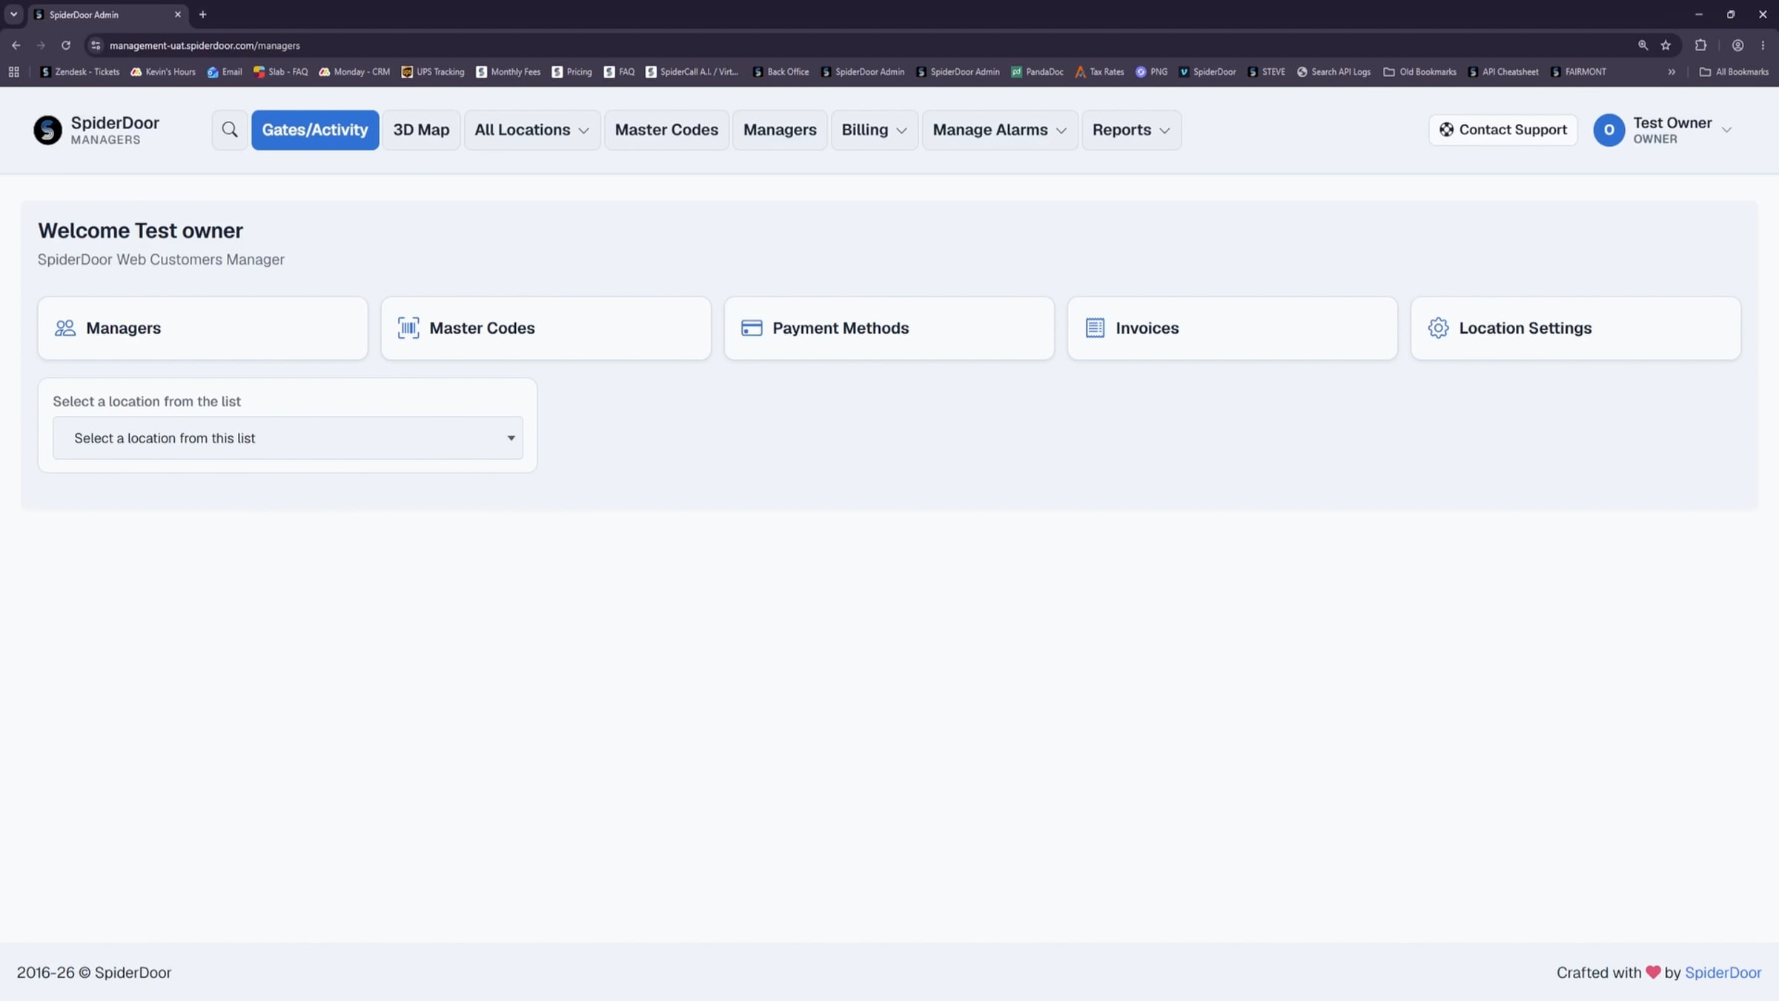
Task: Click Contact Support button
Action: tap(1503, 130)
